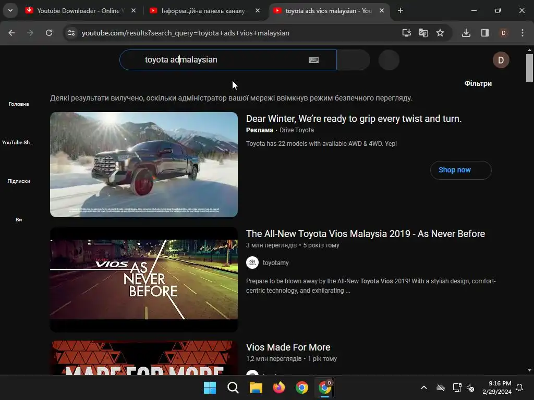Open the Made For More thumbnail
This screenshot has height=400, width=534.
click(x=144, y=357)
